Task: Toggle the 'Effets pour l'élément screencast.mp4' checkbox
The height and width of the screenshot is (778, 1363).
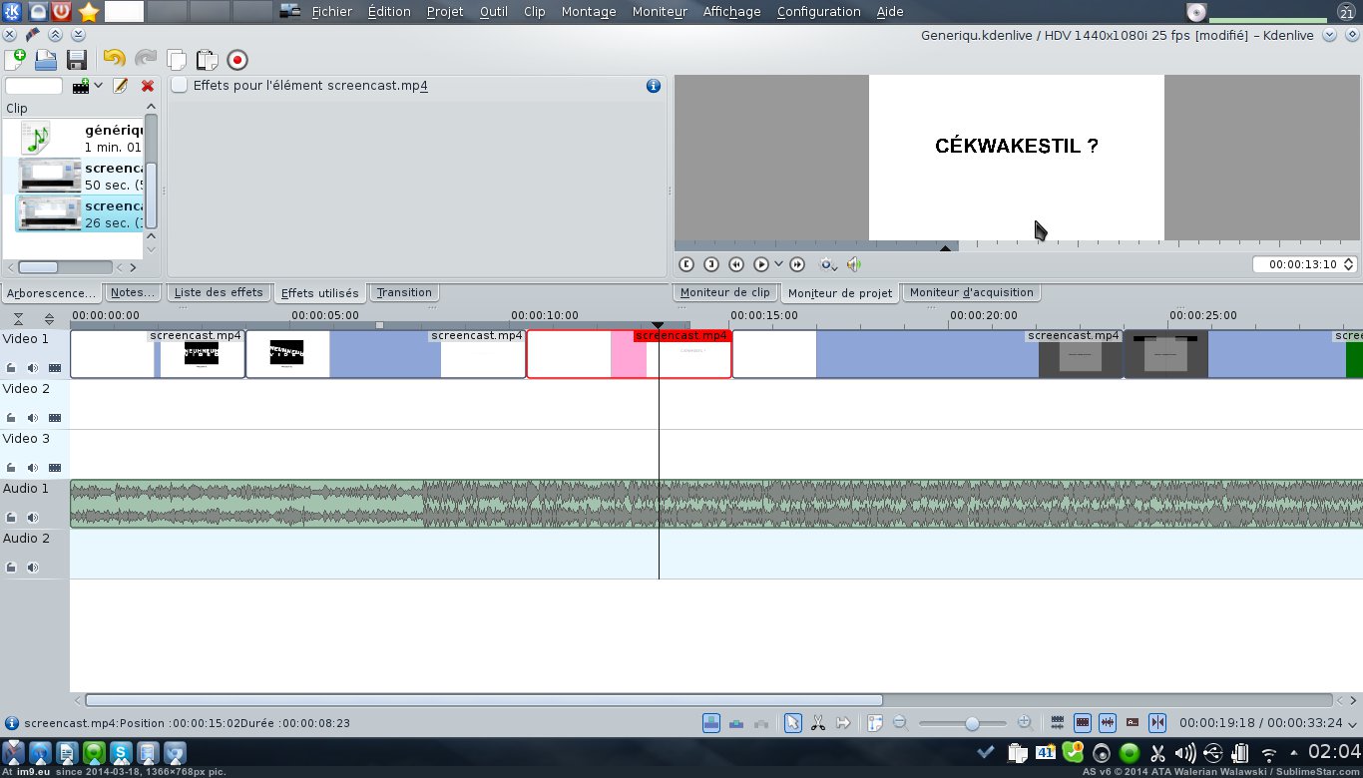Action: 180,86
